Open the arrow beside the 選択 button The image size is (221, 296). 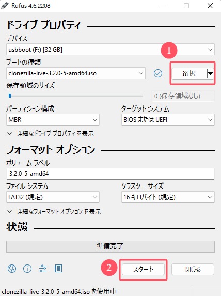tap(210, 73)
